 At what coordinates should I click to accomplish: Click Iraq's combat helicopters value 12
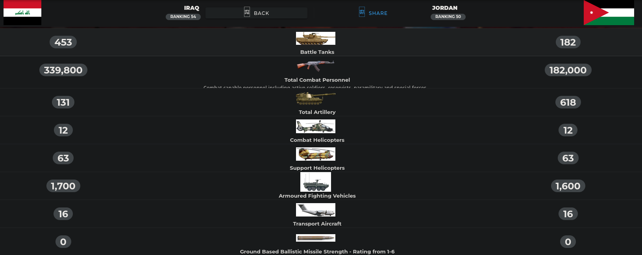[63, 130]
